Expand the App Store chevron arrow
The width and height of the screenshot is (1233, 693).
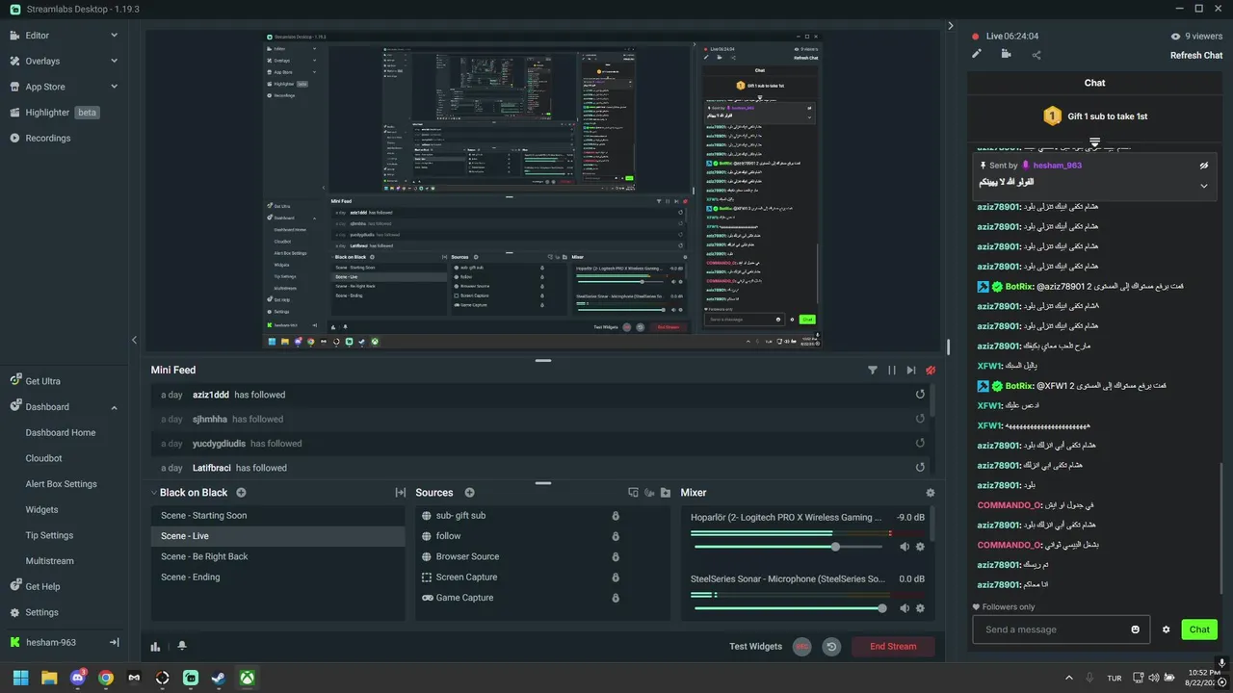click(x=114, y=87)
